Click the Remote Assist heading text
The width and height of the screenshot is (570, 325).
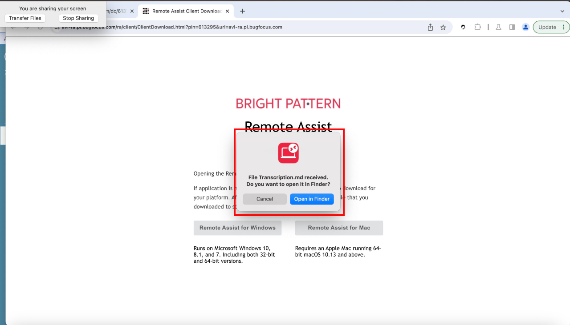pos(288,126)
